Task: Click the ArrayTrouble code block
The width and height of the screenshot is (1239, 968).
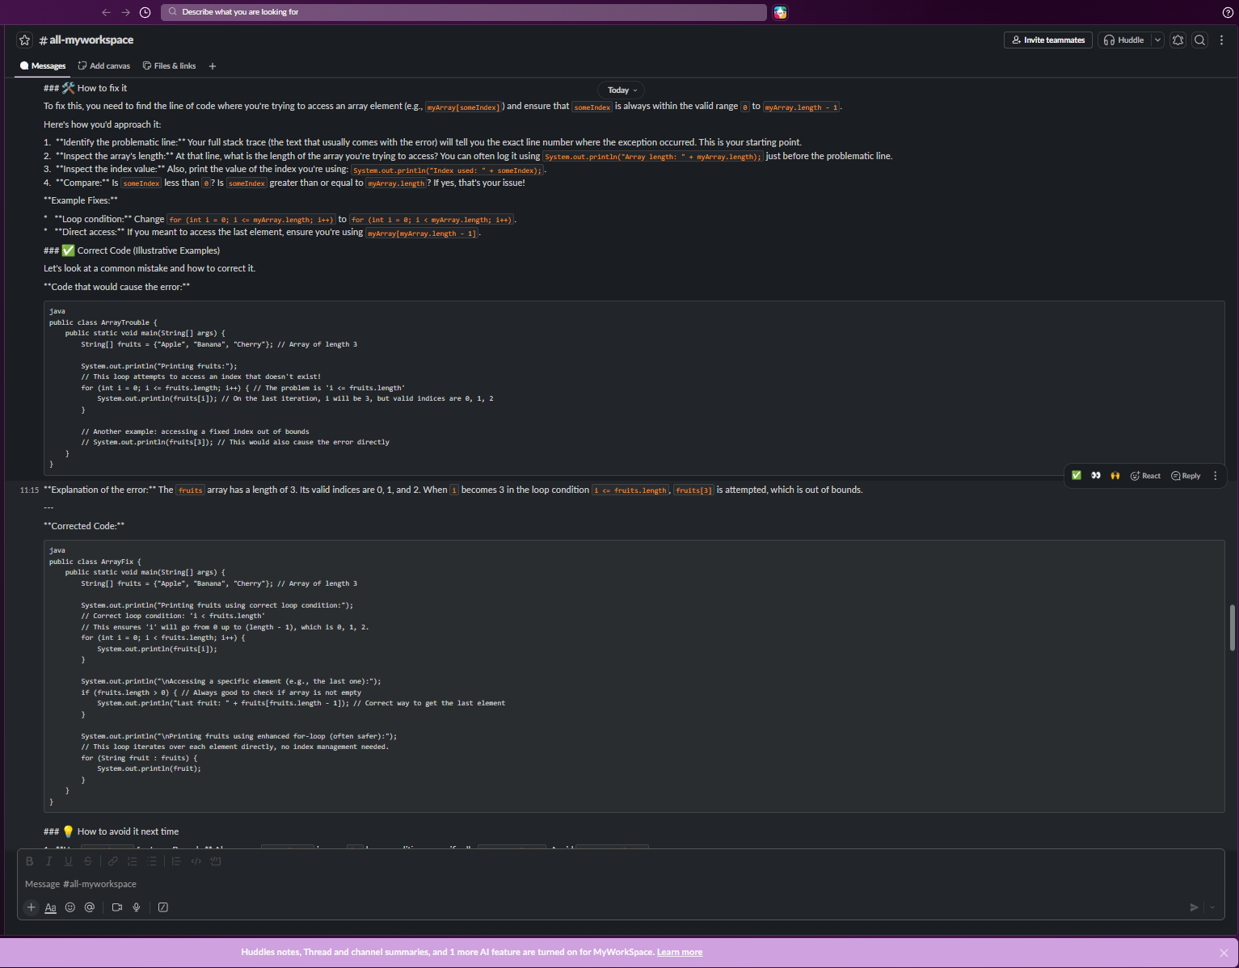Action: click(x=634, y=388)
